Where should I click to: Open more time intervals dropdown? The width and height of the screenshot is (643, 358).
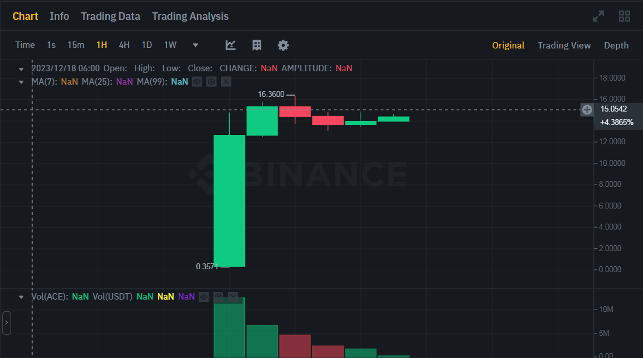coord(195,45)
